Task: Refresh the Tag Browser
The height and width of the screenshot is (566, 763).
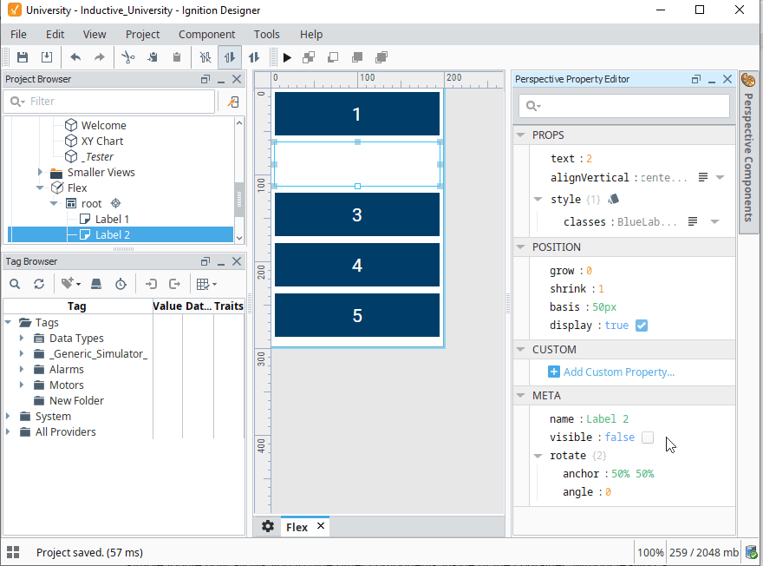Action: click(39, 284)
